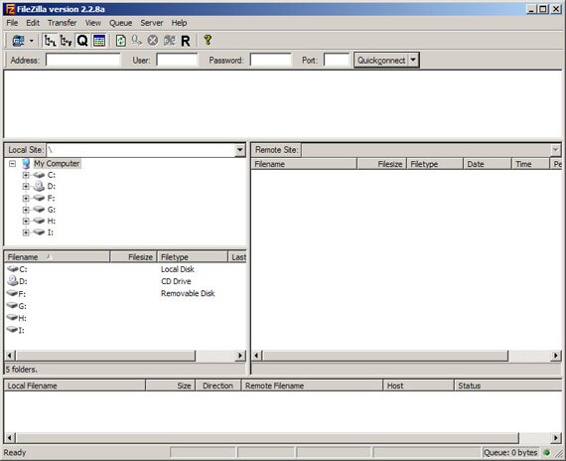The image size is (566, 461).
Task: Select F: drive icon in local tree
Action: tap(39, 198)
